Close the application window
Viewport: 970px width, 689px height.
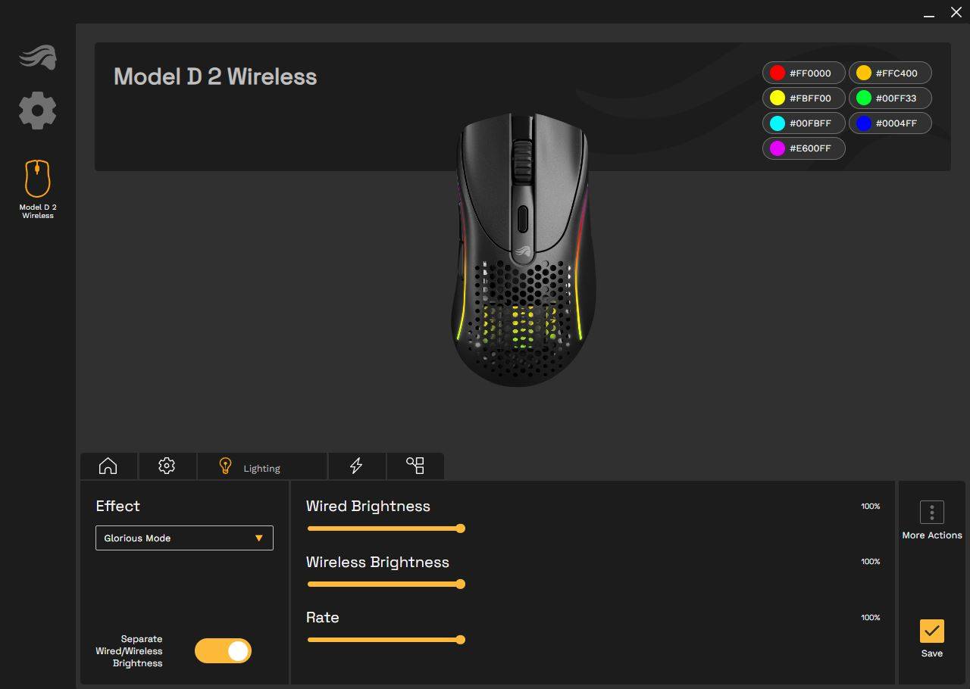pos(956,12)
